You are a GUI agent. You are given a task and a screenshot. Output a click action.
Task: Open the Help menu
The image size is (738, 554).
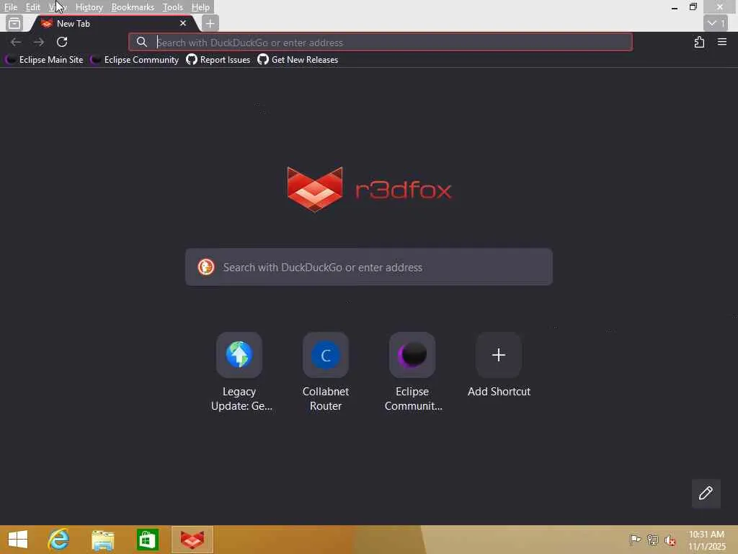[200, 7]
